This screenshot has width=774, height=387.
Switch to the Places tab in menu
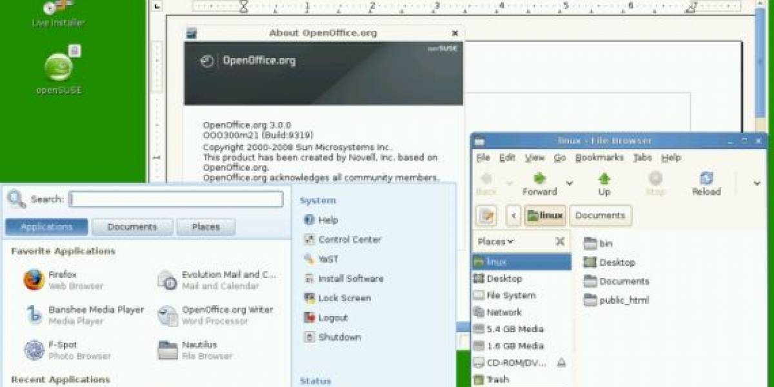tap(206, 227)
